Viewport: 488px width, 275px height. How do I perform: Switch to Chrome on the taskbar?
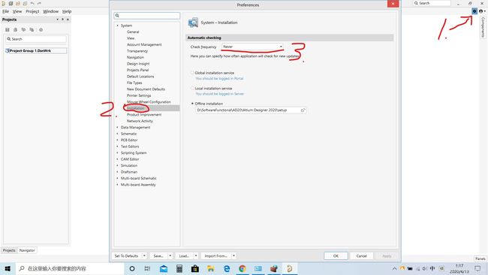coord(242,268)
